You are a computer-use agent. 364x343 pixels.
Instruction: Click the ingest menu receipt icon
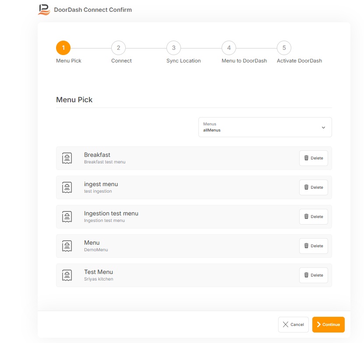[67, 187]
